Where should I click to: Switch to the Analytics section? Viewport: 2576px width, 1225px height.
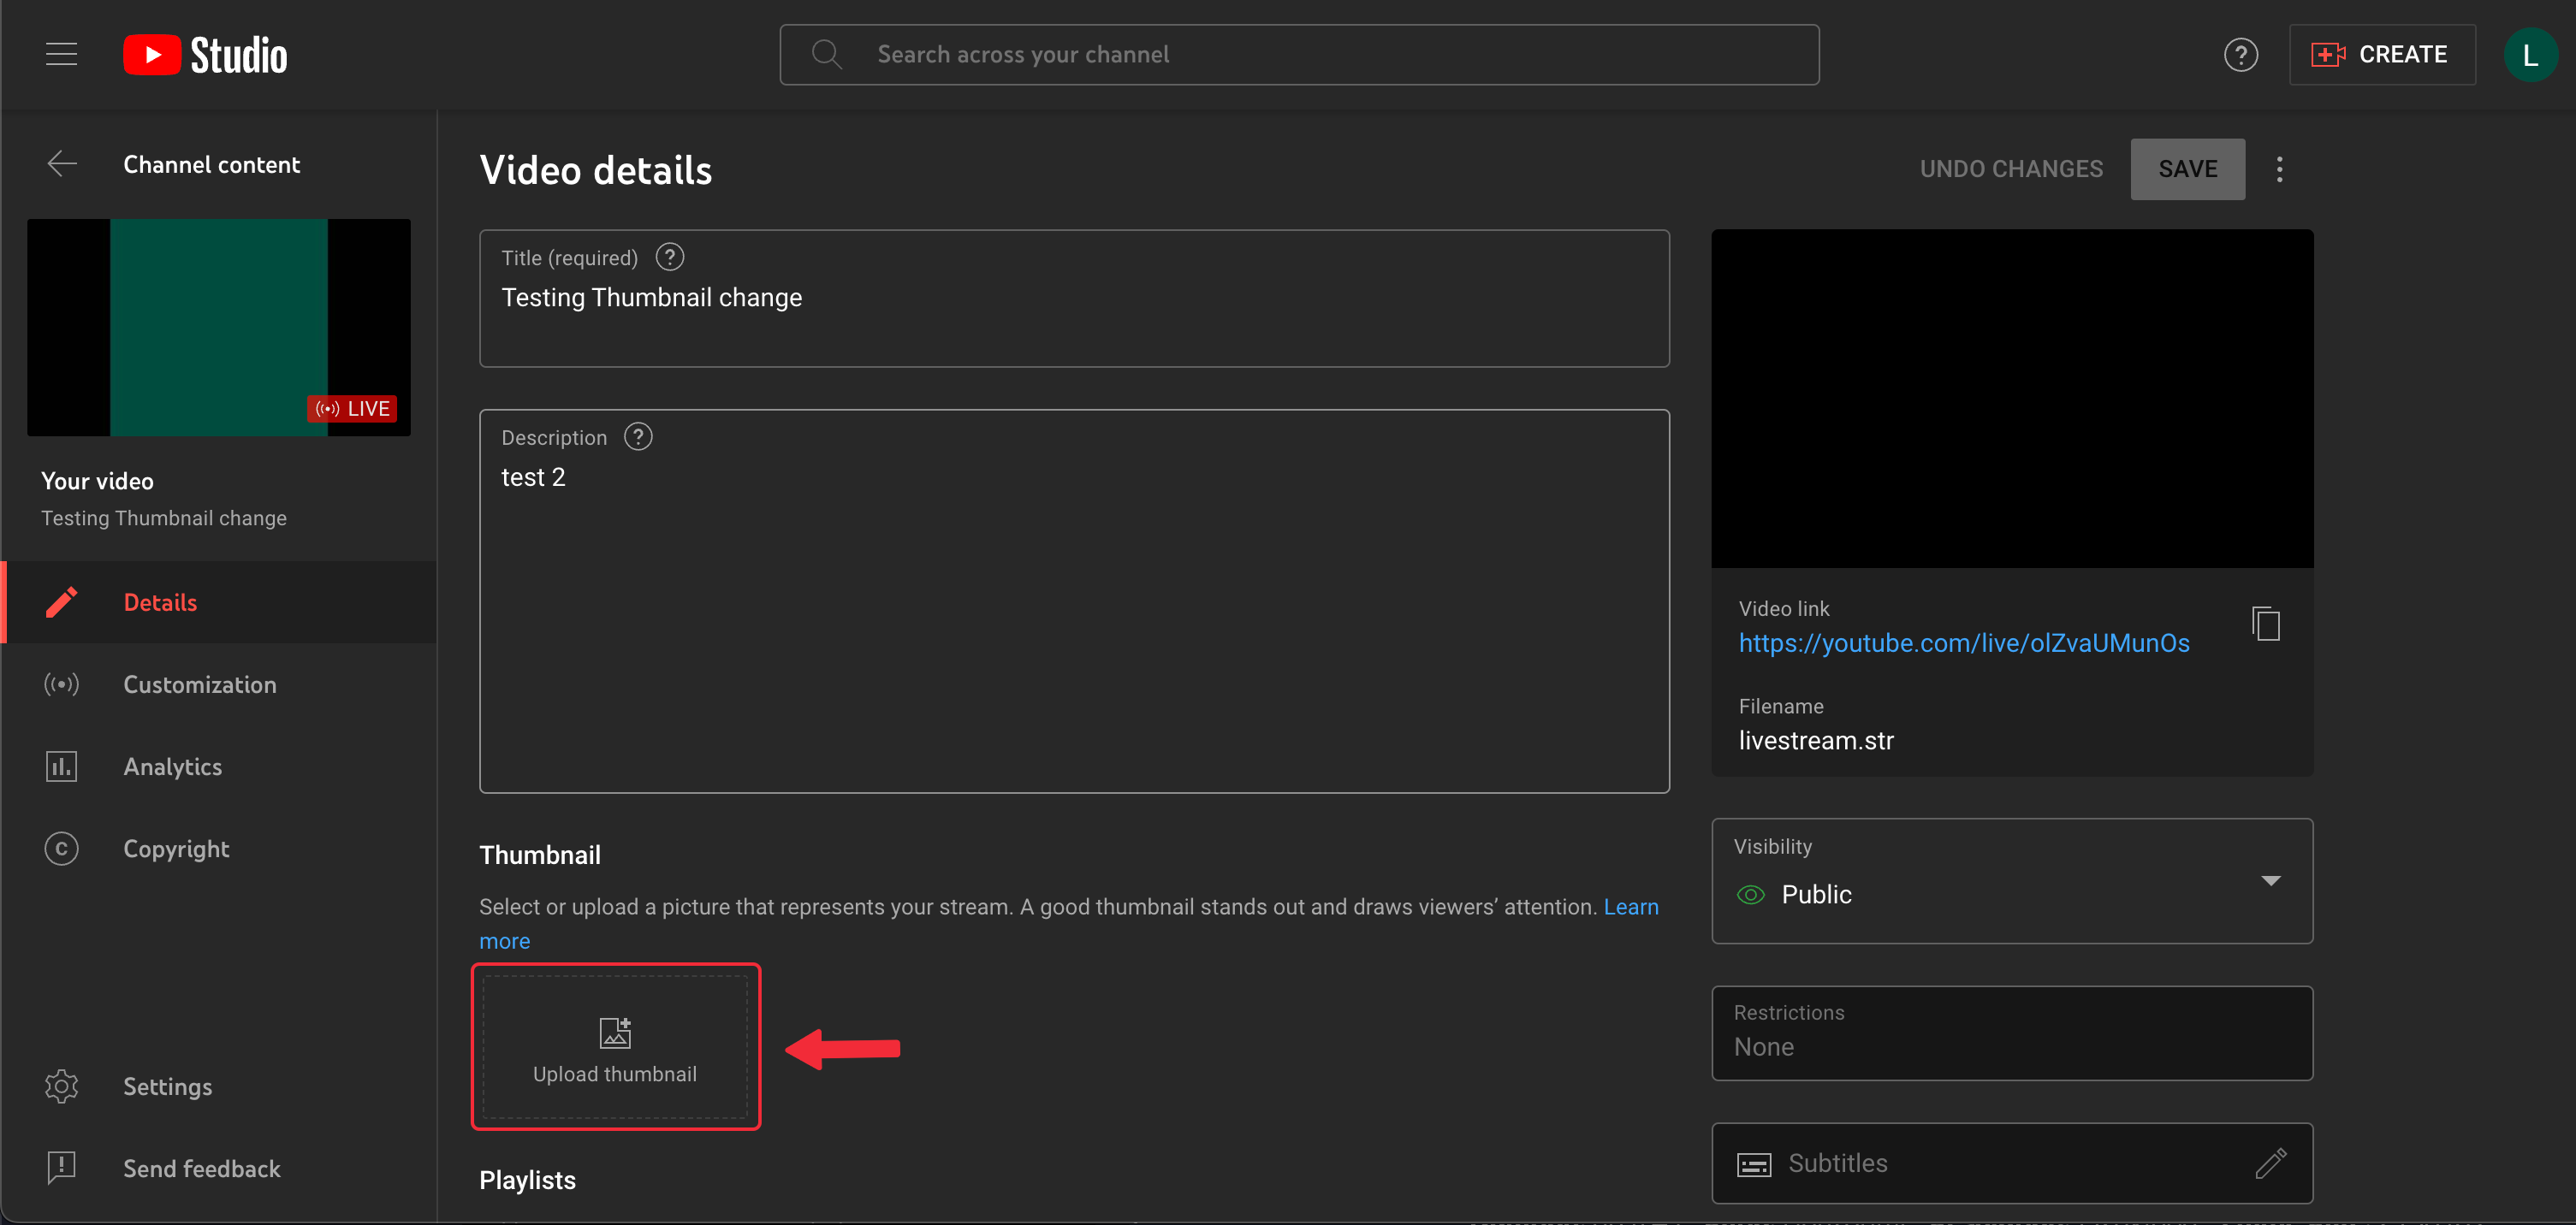172,766
